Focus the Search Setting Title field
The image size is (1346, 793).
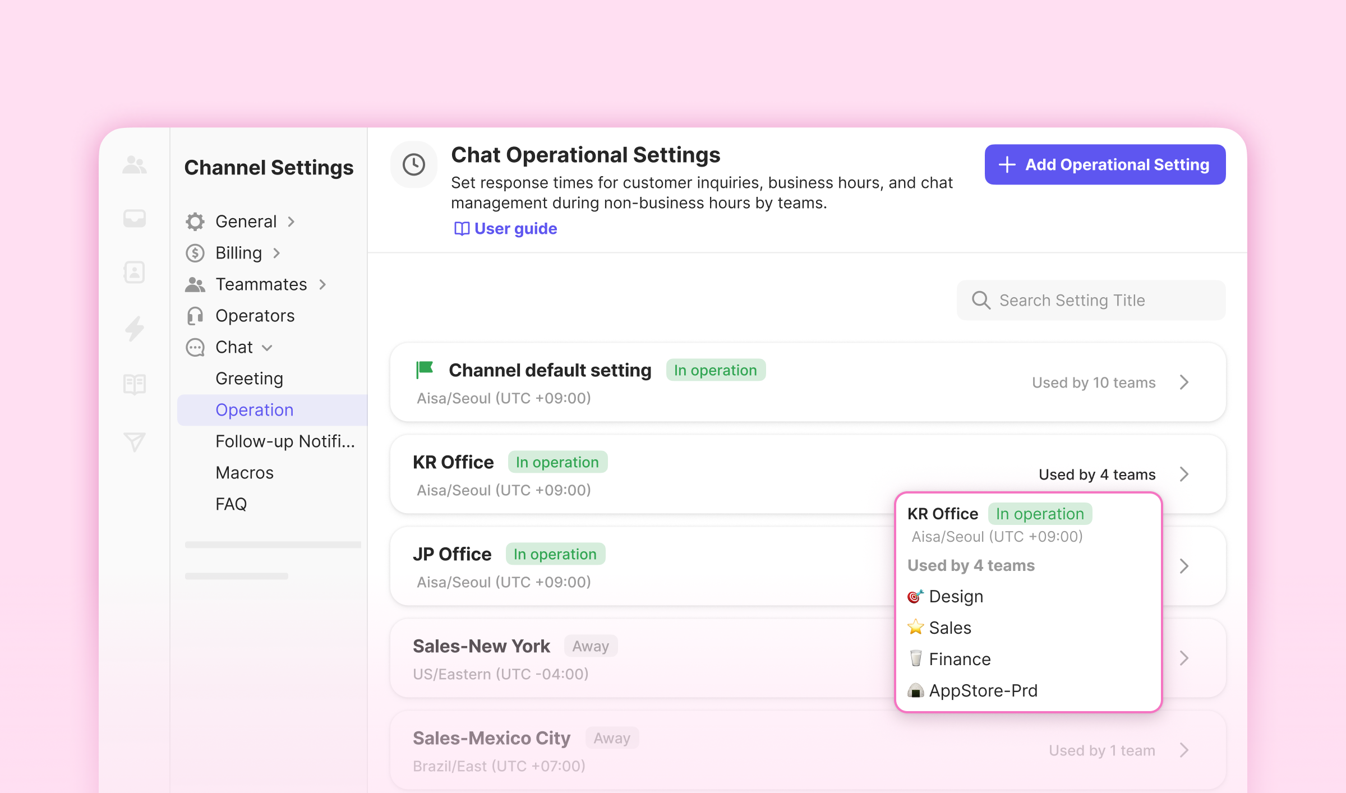[1091, 300]
